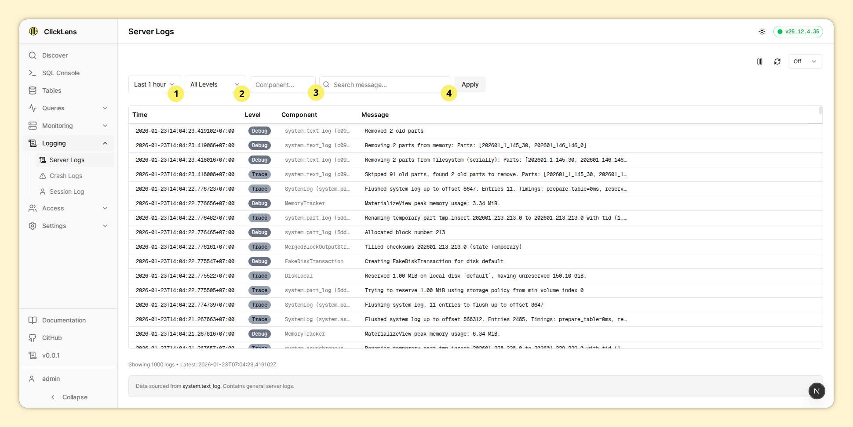Focus the Search message field
Image resolution: width=853 pixels, height=427 pixels.
pyautogui.click(x=387, y=85)
